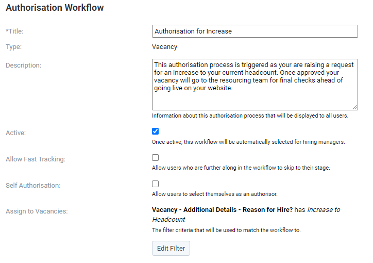Click 'Vacancy - Additional Details - Reason for Hire?' text
Screen dimensions: 373x263
[x=222, y=210]
